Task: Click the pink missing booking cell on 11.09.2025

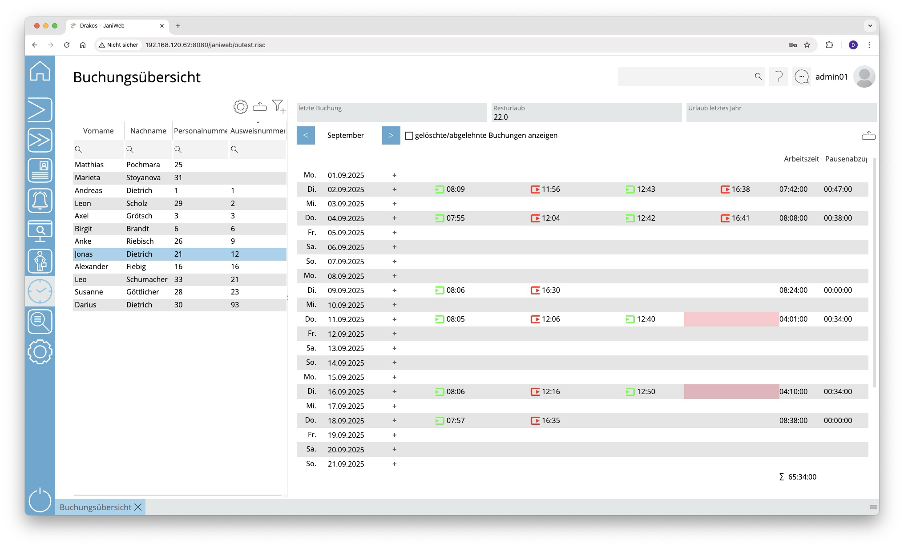Action: tap(731, 319)
